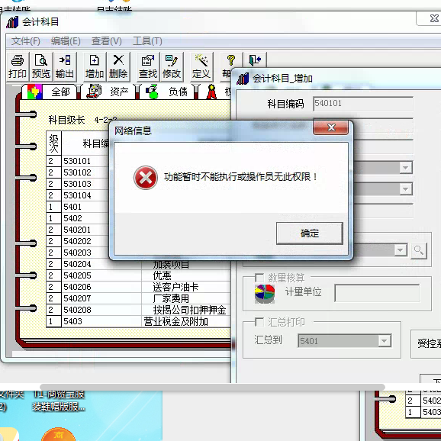Click the colorful icon on the 全部 tab

point(35,92)
